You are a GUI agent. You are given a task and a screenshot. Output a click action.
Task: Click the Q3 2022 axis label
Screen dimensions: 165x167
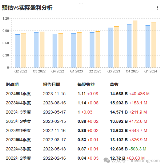pyautogui.click(x=39, y=71)
